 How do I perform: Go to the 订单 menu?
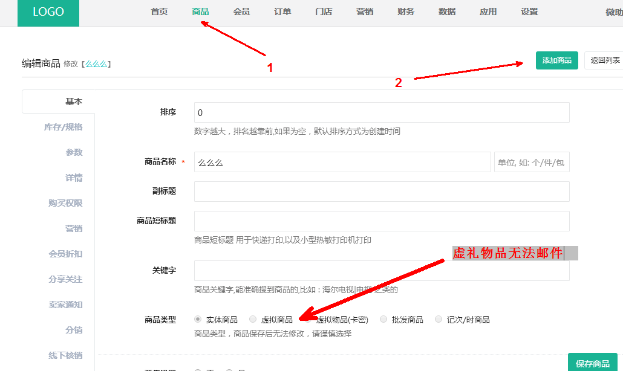[282, 12]
